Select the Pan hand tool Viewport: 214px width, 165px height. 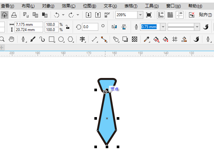click(x=11, y=39)
